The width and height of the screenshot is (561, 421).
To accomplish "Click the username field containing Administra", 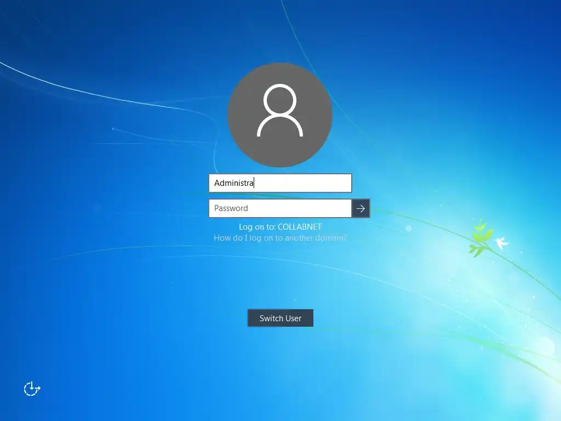I will pos(280,183).
